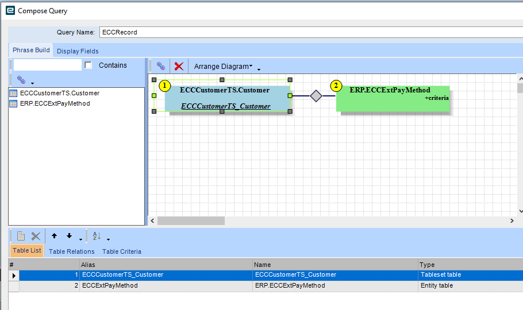Click the move down arrow icon
Image resolution: width=523 pixels, height=310 pixels.
click(x=69, y=236)
